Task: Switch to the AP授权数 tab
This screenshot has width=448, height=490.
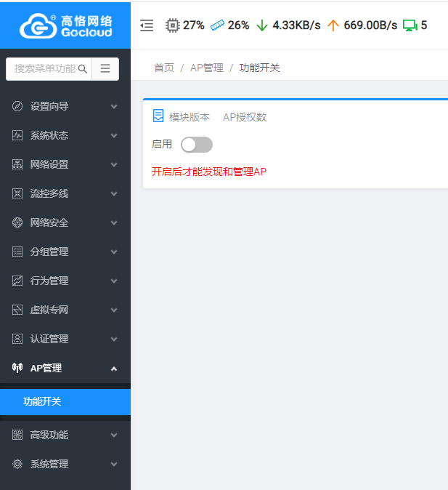Action: 245,117
